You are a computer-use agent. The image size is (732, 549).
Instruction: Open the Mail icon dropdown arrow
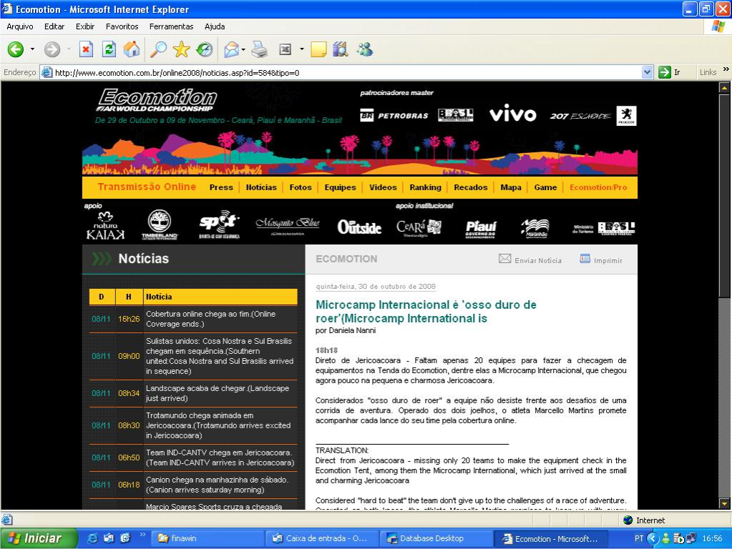[244, 49]
